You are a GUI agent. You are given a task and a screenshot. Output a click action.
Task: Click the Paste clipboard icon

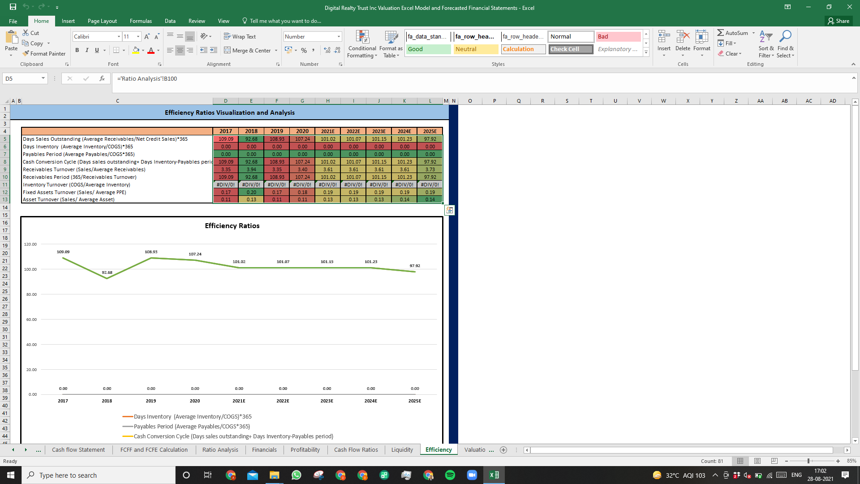tap(11, 37)
